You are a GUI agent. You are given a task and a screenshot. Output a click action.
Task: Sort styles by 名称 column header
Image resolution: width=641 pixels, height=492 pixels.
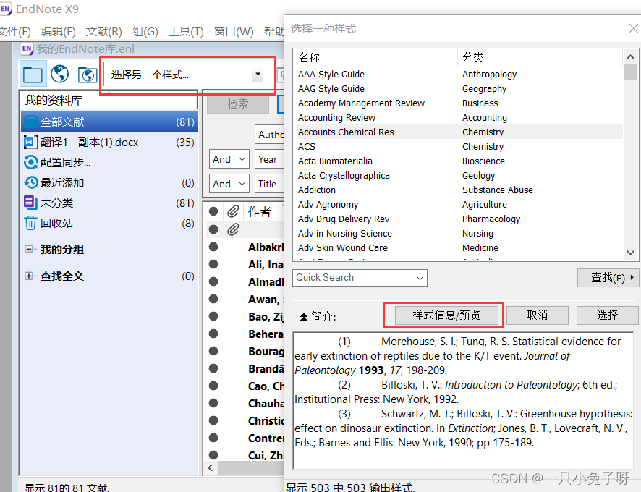point(375,57)
